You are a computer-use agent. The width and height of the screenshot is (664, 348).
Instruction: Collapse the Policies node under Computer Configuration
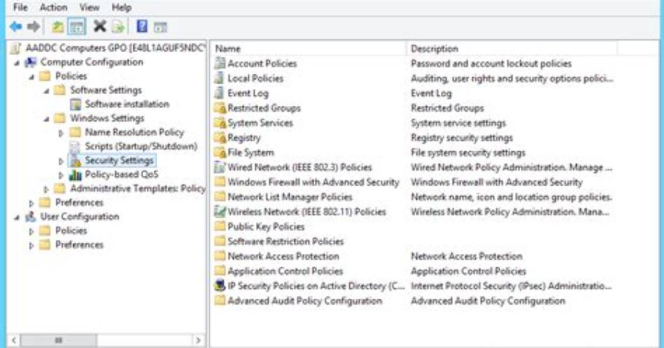click(x=32, y=77)
